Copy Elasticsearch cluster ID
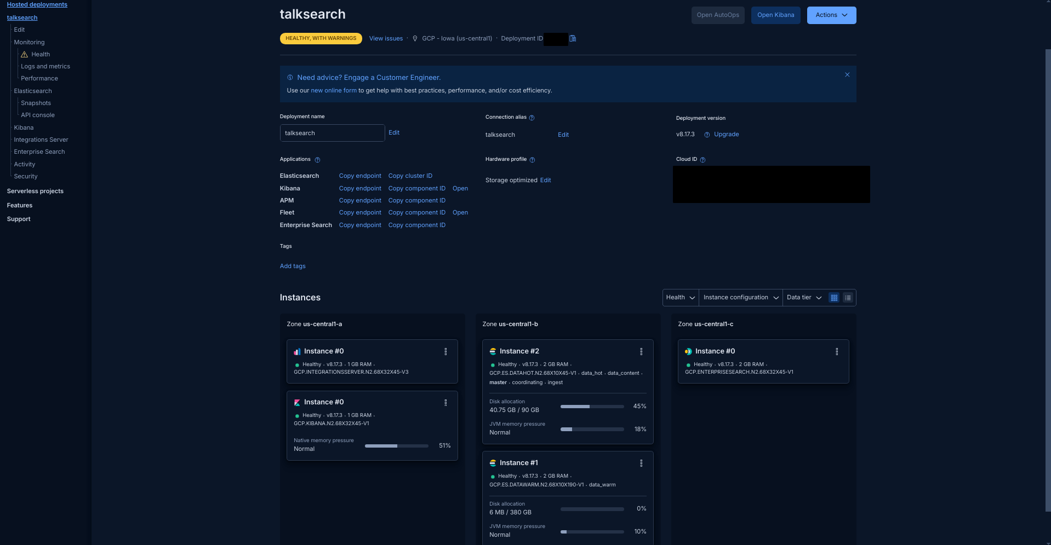The width and height of the screenshot is (1051, 545). tap(410, 176)
